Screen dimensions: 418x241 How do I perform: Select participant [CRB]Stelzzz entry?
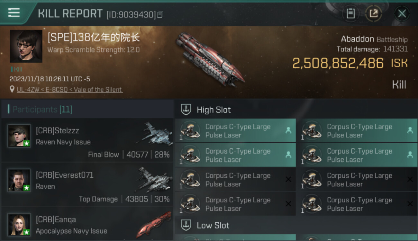pyautogui.click(x=87, y=140)
